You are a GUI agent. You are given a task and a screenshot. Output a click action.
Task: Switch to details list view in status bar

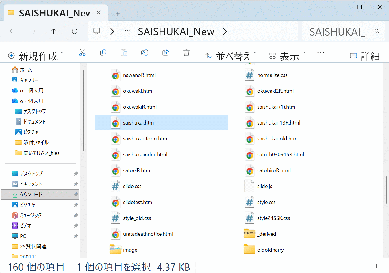click(361, 266)
